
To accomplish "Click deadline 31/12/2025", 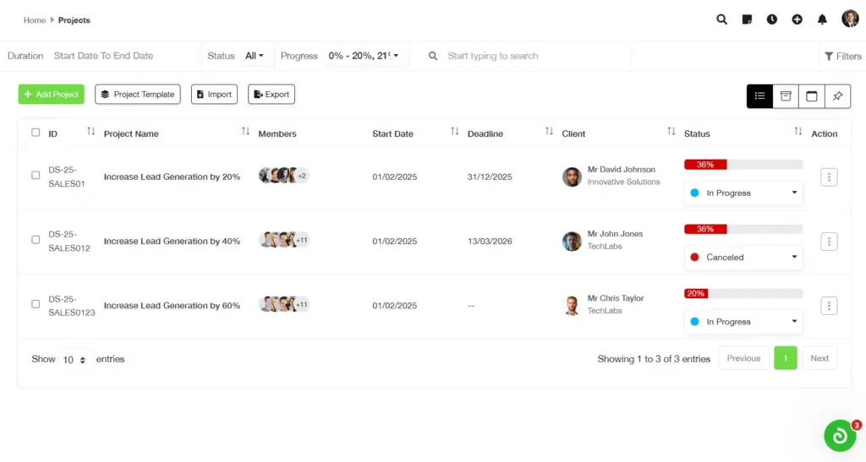I will (490, 177).
